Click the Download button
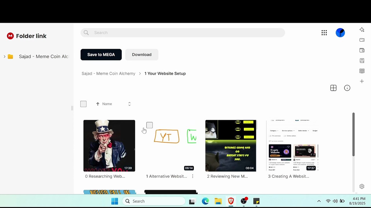This screenshot has width=371, height=208. pyautogui.click(x=142, y=55)
